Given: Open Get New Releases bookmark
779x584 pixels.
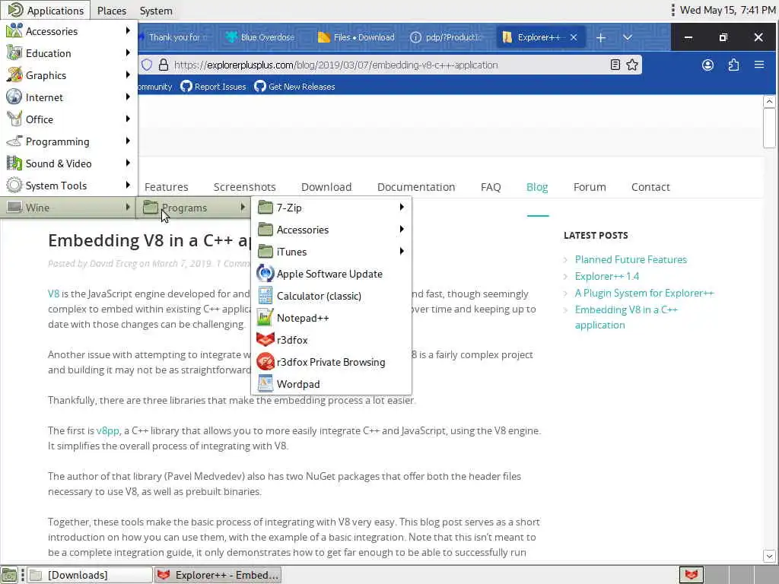Looking at the screenshot, I should [x=294, y=87].
